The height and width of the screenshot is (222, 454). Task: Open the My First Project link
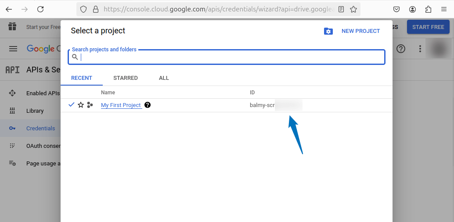click(x=121, y=105)
